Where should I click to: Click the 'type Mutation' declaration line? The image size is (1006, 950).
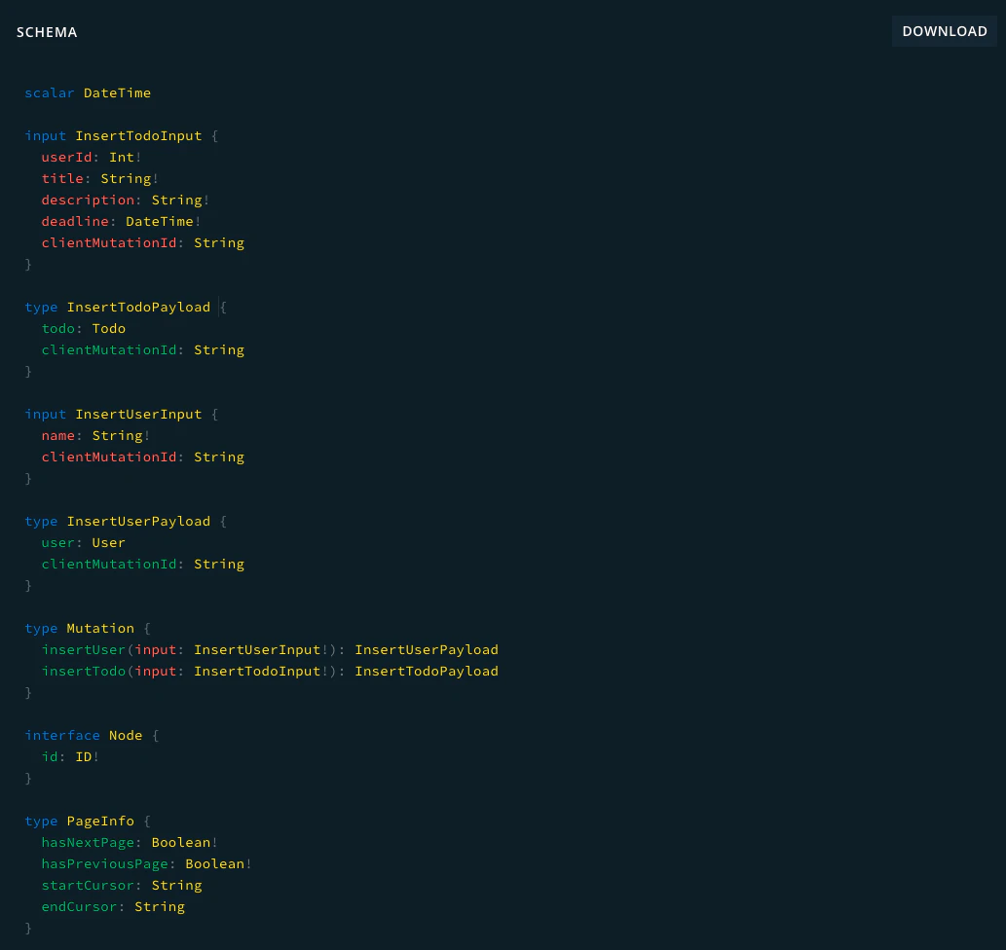click(x=88, y=629)
